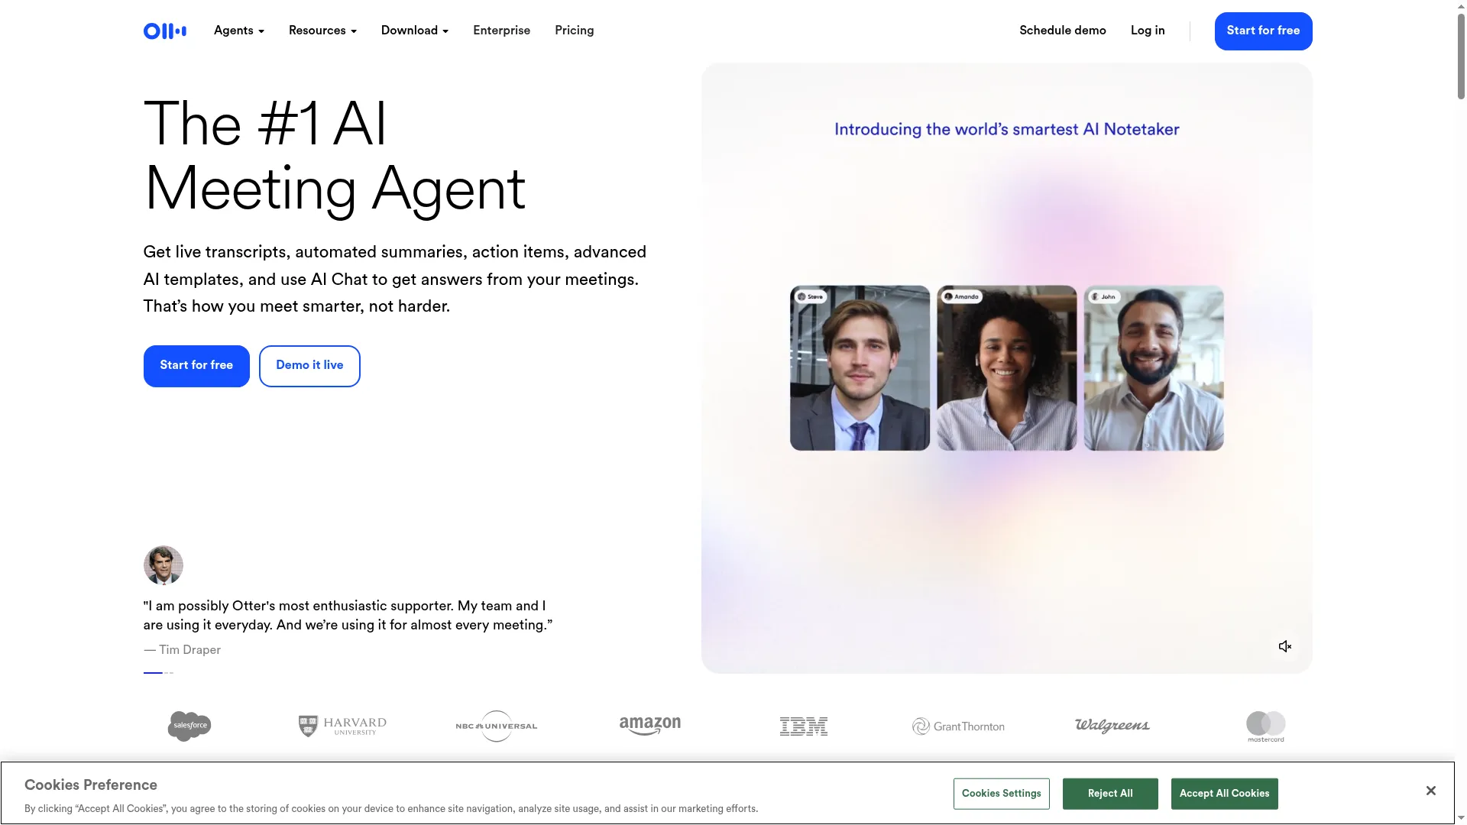Click the NBCUniversal logo
The width and height of the screenshot is (1467, 825).
click(497, 726)
